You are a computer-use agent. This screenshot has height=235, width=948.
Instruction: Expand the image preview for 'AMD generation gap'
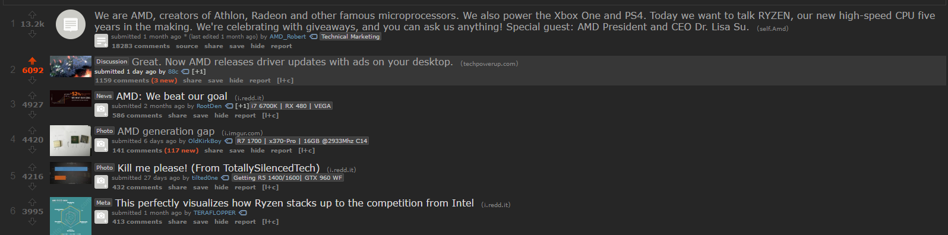tap(102, 145)
